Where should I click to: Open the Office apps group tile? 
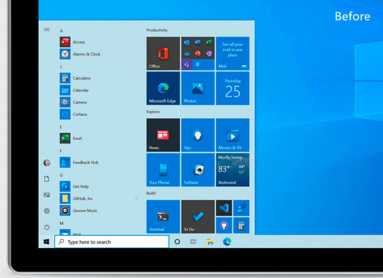click(198, 53)
